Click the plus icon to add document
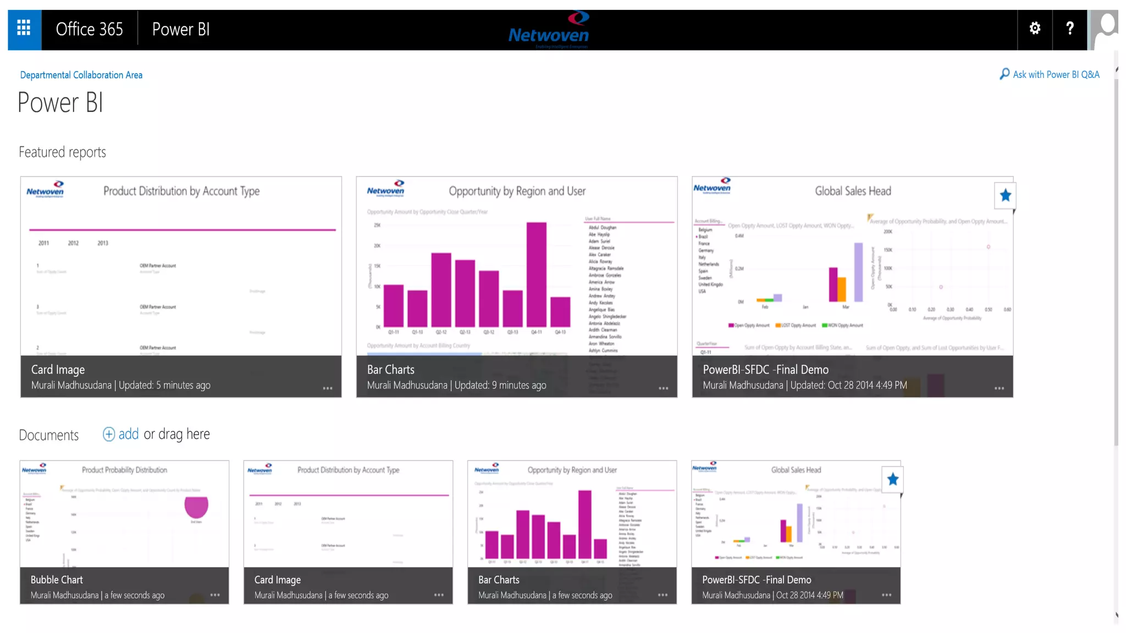Viewport: 1126px width, 633px height. [109, 434]
